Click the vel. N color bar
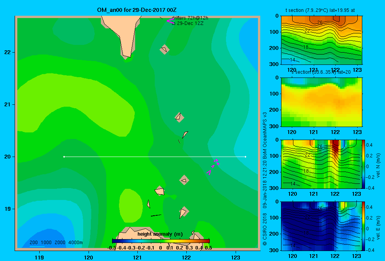 pyautogui.click(x=363, y=164)
